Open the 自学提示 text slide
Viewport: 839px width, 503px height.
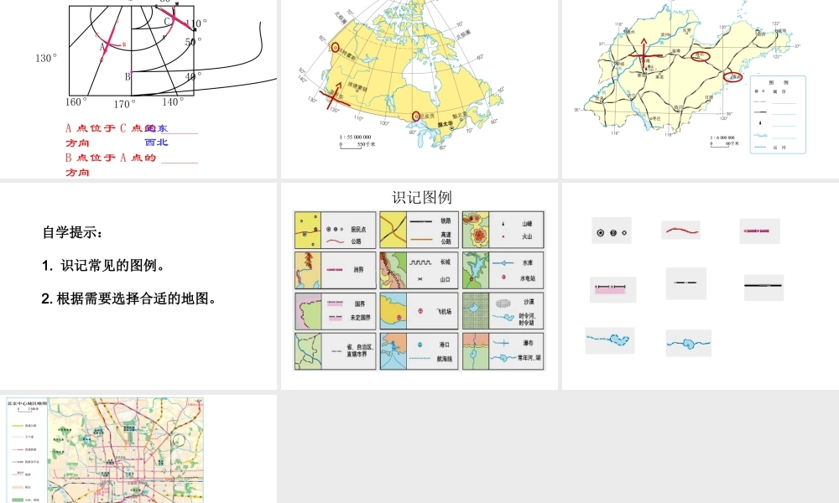coord(138,286)
